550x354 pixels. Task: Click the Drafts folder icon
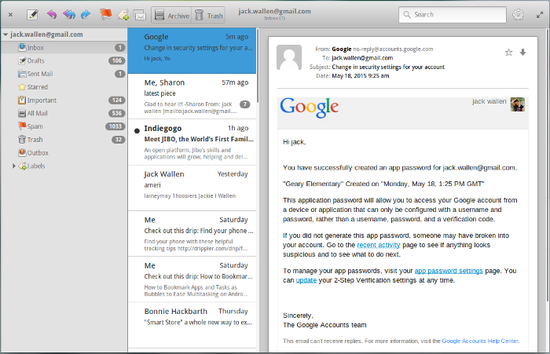(x=22, y=60)
